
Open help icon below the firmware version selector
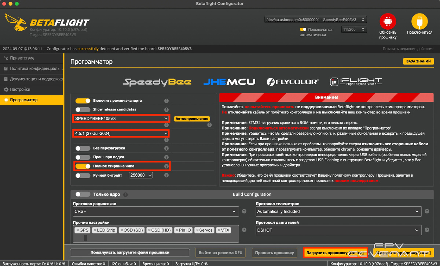click(166, 139)
